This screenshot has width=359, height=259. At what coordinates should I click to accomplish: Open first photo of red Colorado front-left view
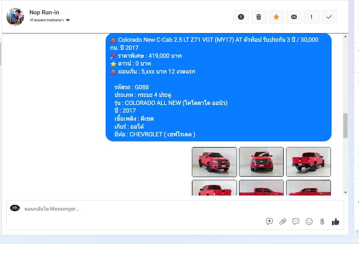214,162
